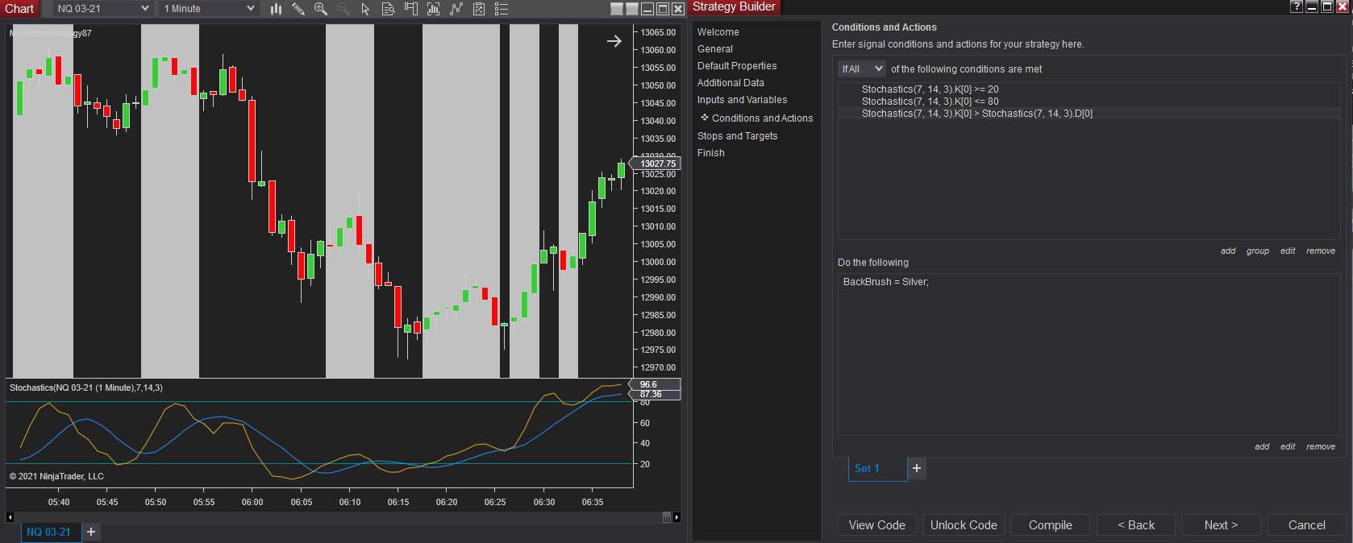Open the General step

pos(714,49)
